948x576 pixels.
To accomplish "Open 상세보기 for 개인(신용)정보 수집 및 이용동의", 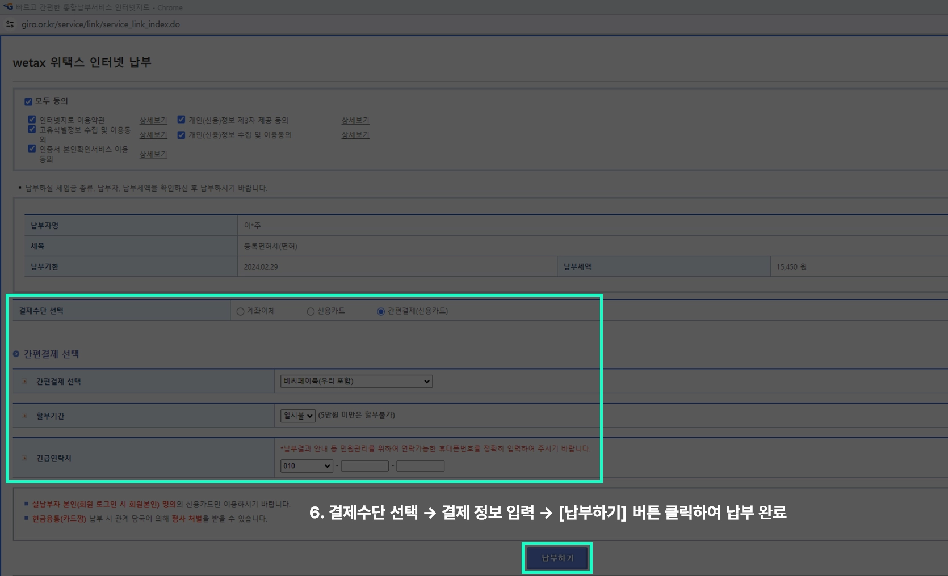I will pyautogui.click(x=355, y=135).
